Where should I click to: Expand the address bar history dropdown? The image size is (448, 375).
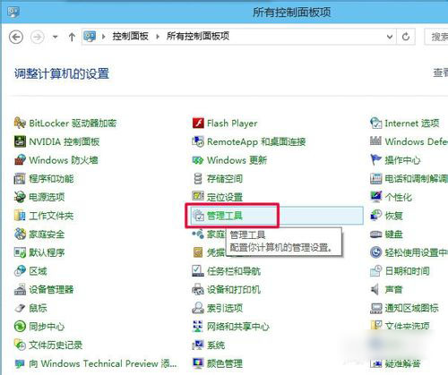click(x=390, y=37)
